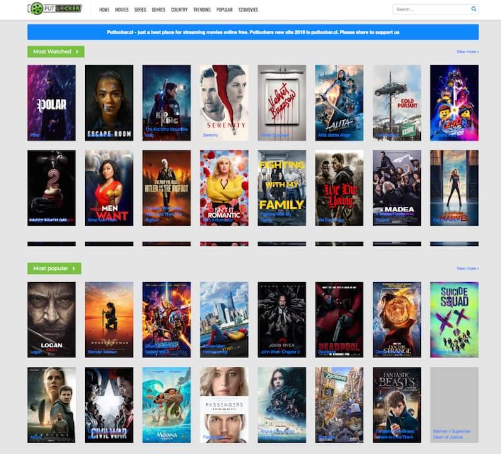Viewport: 501px width, 454px height.
Task: Open the Fighting With My Family poster
Action: point(282,187)
